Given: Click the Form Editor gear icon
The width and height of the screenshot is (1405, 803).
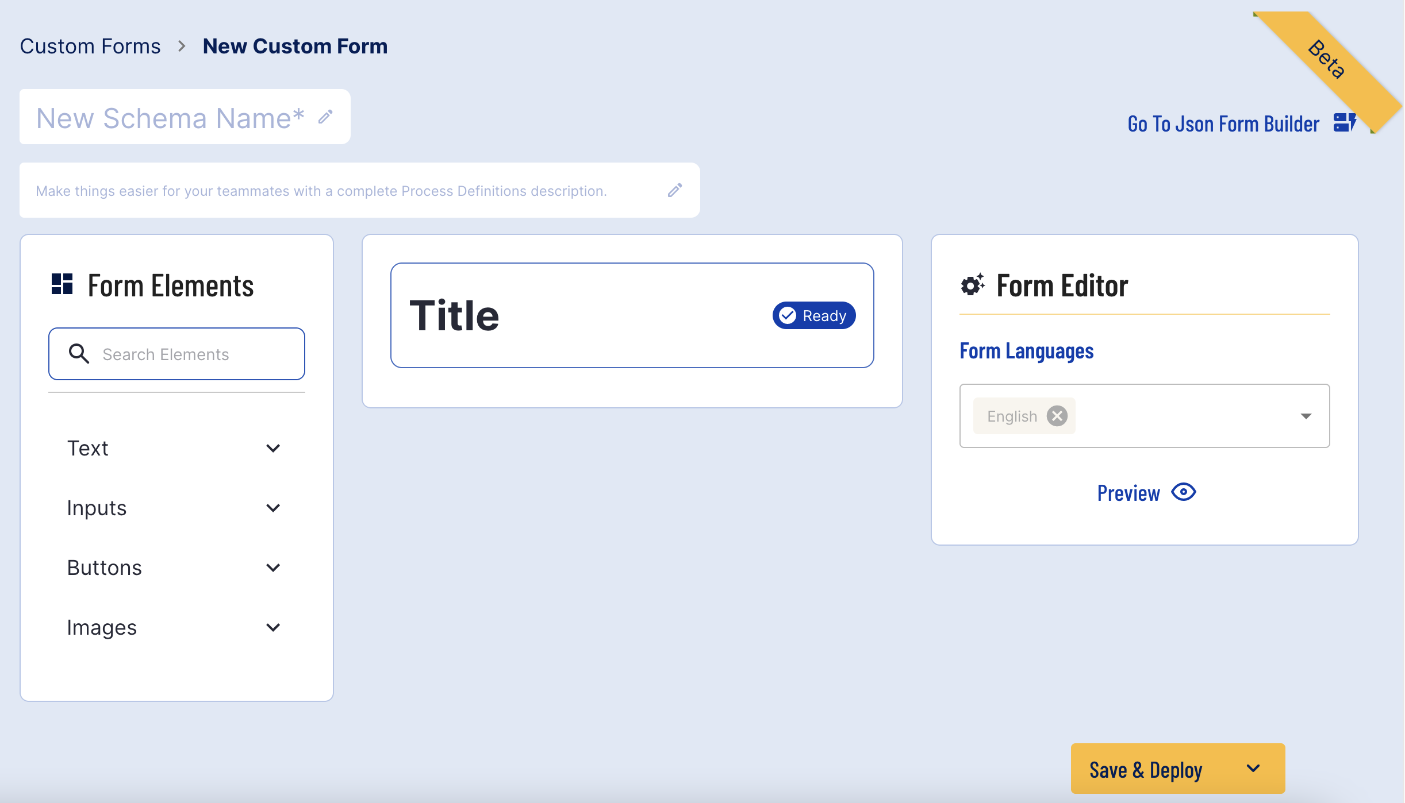Looking at the screenshot, I should (x=972, y=285).
